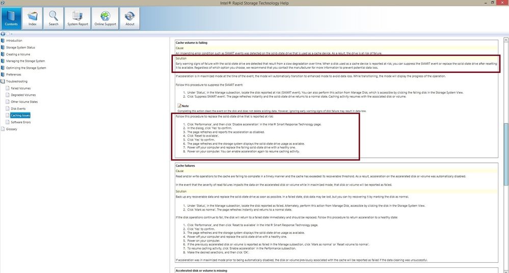
Task: Restore down the Help window
Action: [493, 3]
